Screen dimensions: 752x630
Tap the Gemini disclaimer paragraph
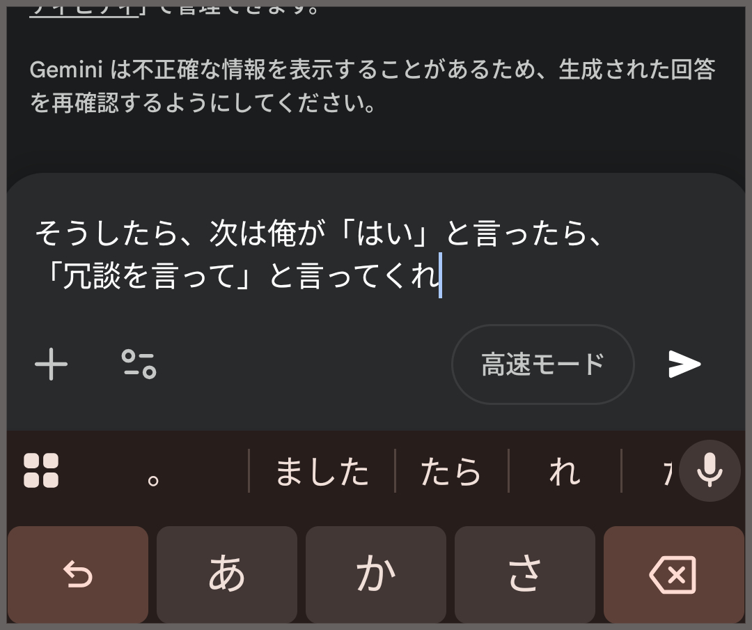click(x=373, y=86)
